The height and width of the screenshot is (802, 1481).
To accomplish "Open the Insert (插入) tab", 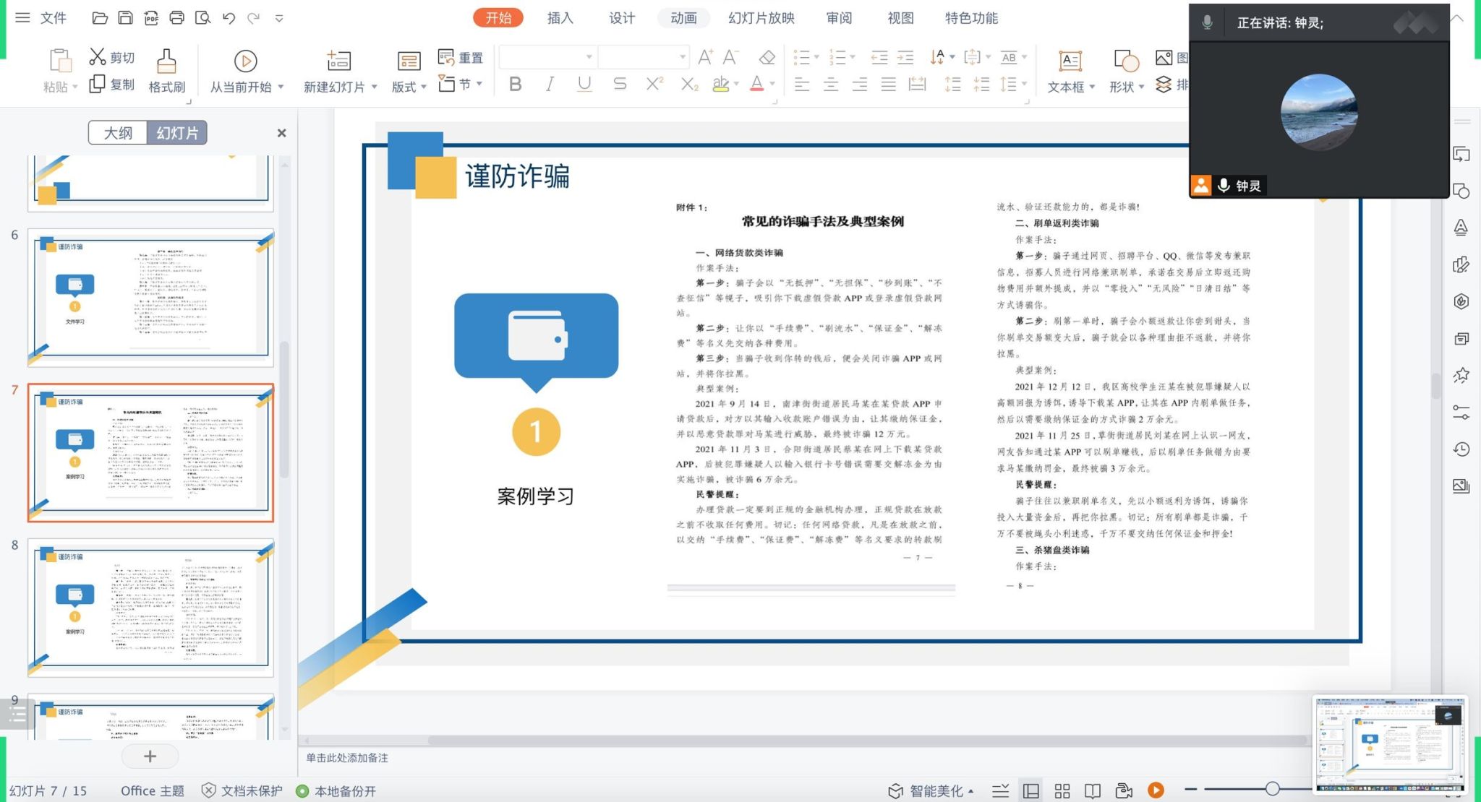I will coord(560,18).
